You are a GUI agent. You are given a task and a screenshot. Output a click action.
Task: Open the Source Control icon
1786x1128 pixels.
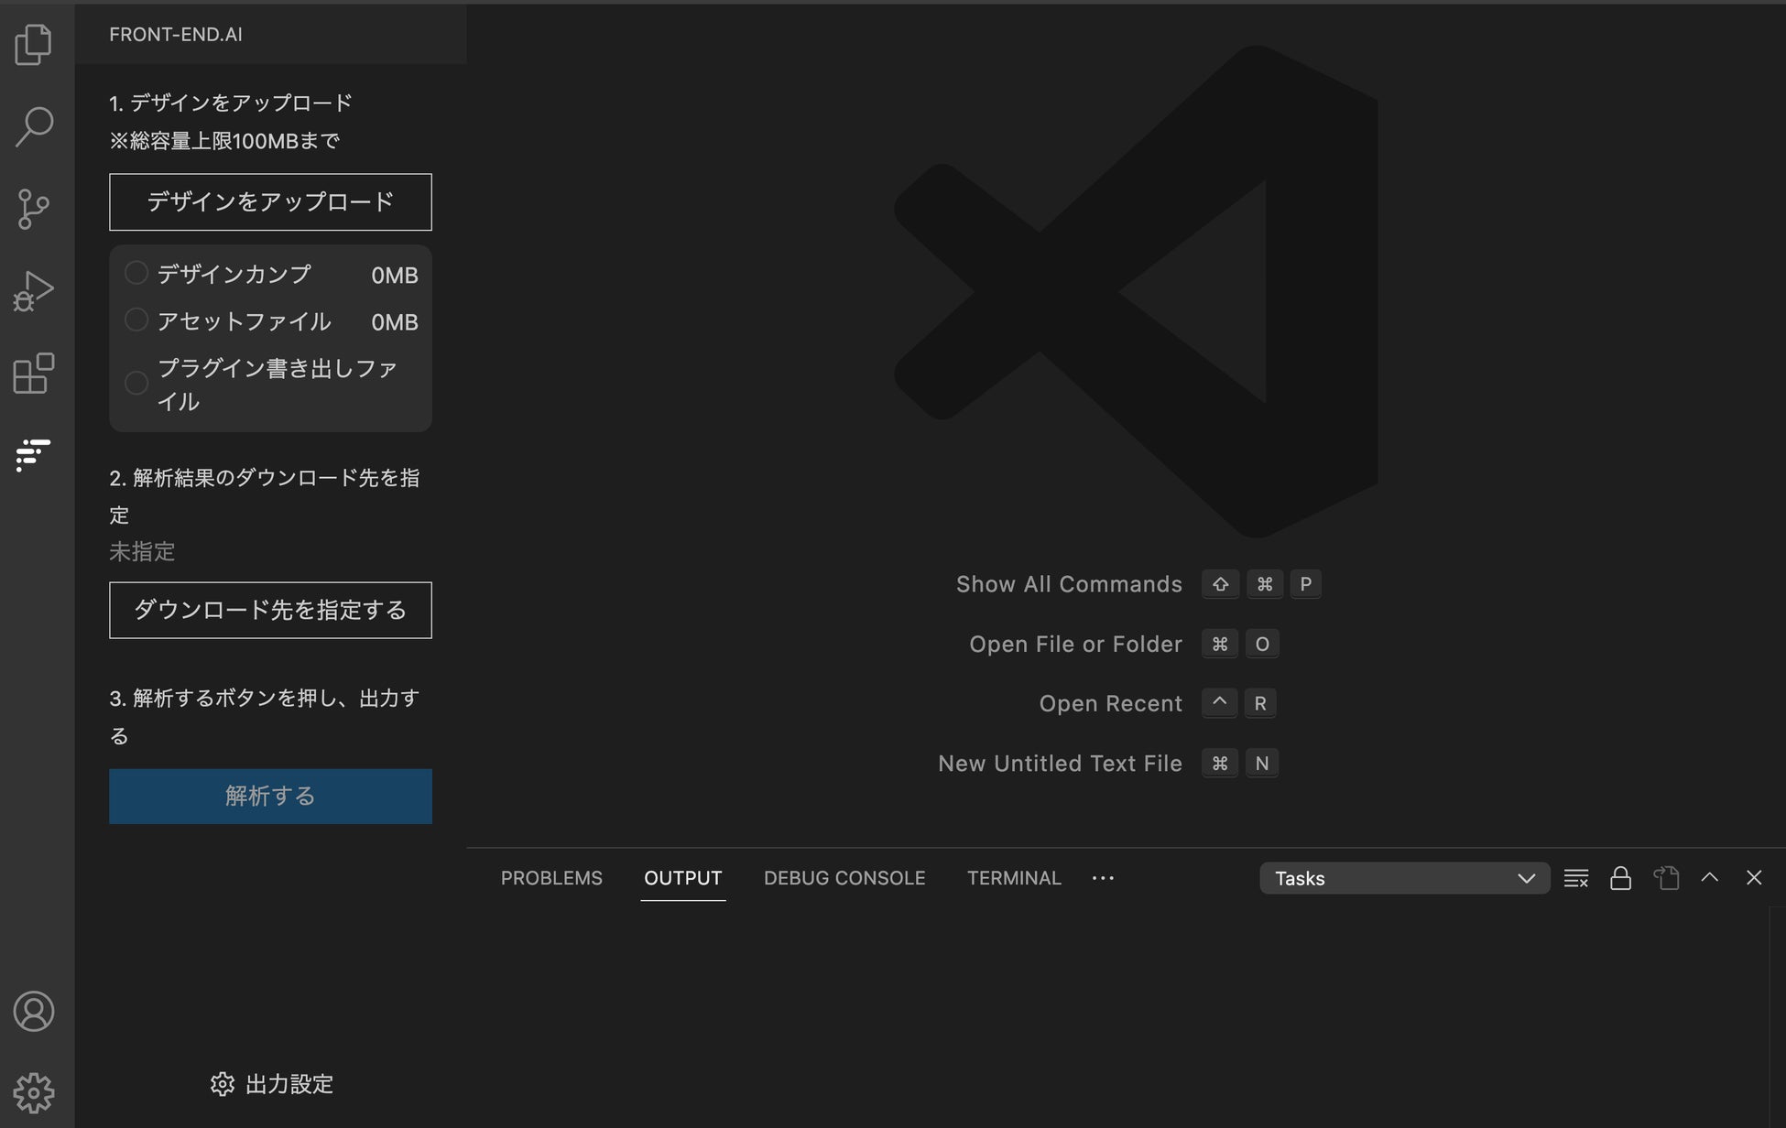pyautogui.click(x=34, y=209)
